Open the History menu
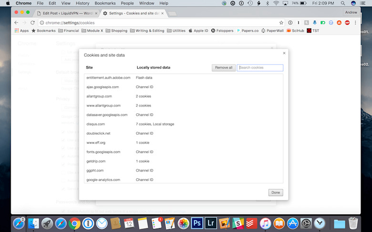The image size is (372, 232). coord(83,3)
